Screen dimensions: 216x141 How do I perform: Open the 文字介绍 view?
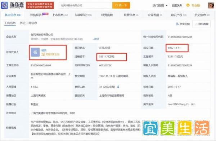pyautogui.click(x=183, y=24)
